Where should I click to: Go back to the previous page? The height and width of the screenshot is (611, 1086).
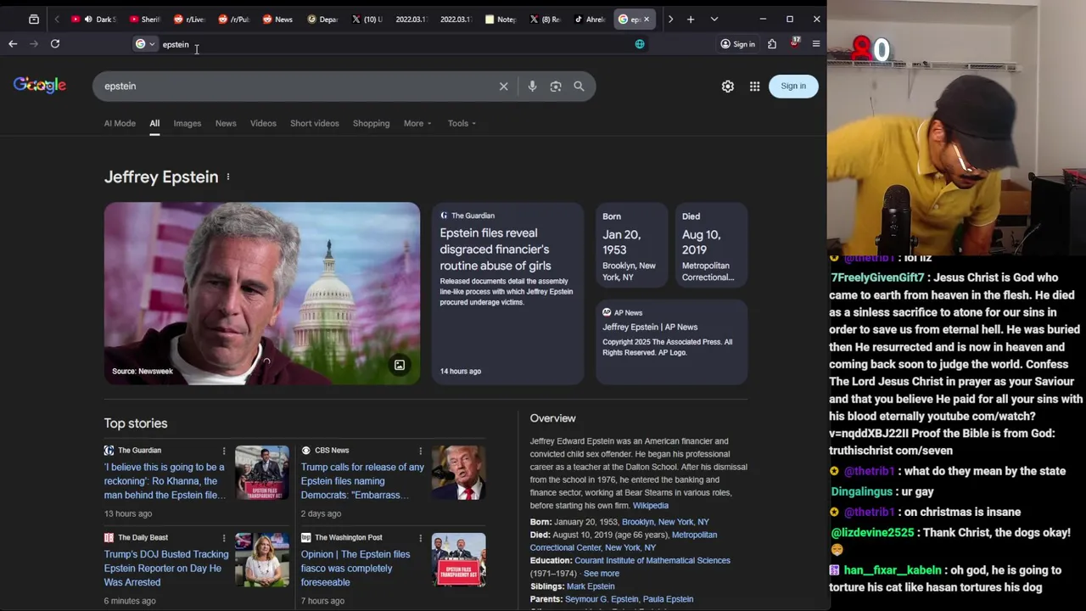click(x=13, y=44)
